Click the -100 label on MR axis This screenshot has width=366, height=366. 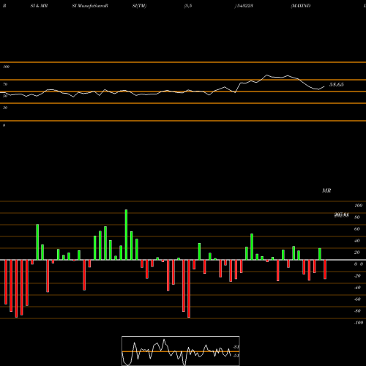tap(359, 323)
